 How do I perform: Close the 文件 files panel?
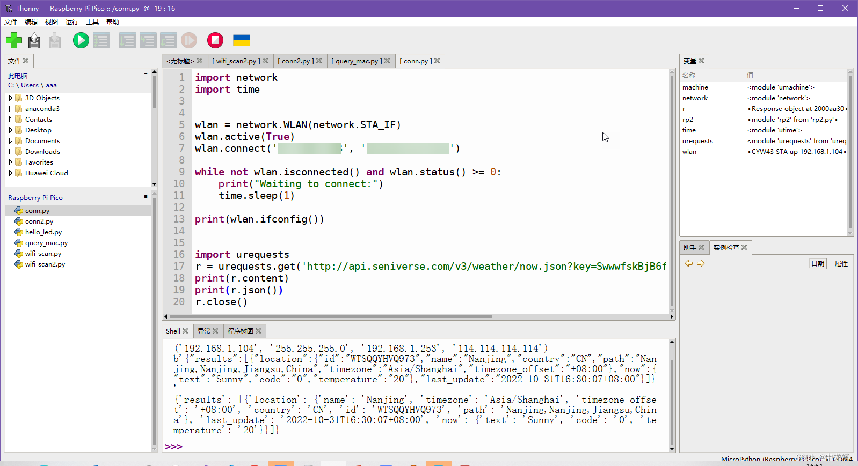[26, 61]
